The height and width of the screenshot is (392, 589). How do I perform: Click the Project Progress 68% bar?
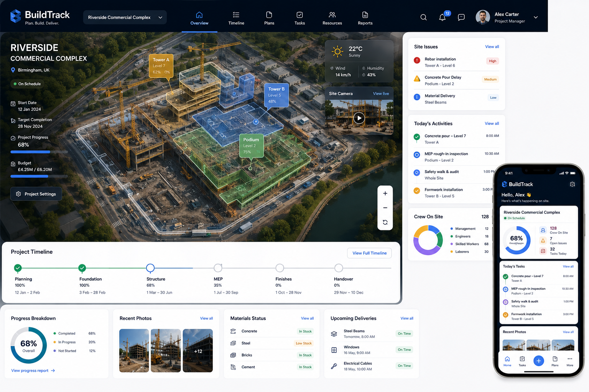(x=39, y=152)
